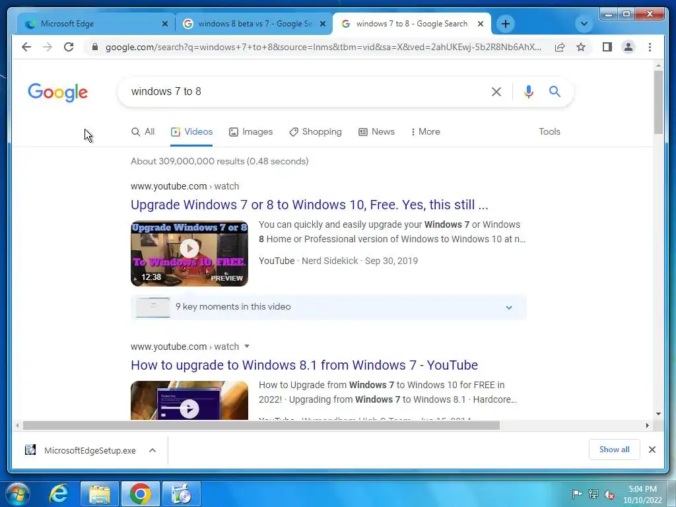
Task: Submit search with magnifying glass icon
Action: (x=555, y=91)
